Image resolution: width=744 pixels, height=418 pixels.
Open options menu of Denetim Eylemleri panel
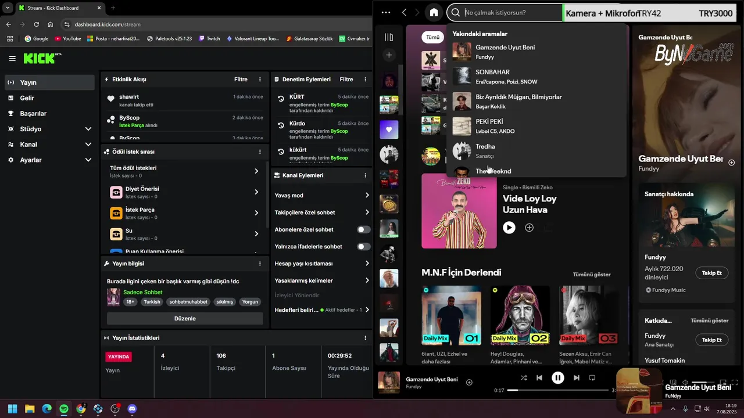pyautogui.click(x=365, y=80)
